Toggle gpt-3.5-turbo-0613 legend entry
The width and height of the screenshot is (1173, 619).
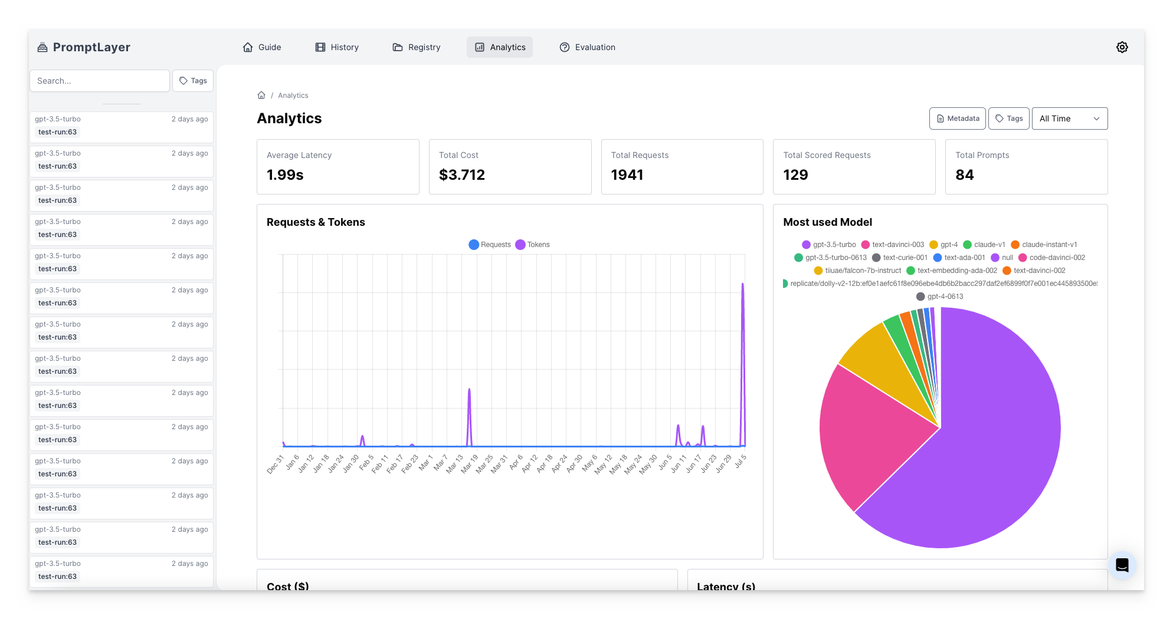click(x=830, y=258)
